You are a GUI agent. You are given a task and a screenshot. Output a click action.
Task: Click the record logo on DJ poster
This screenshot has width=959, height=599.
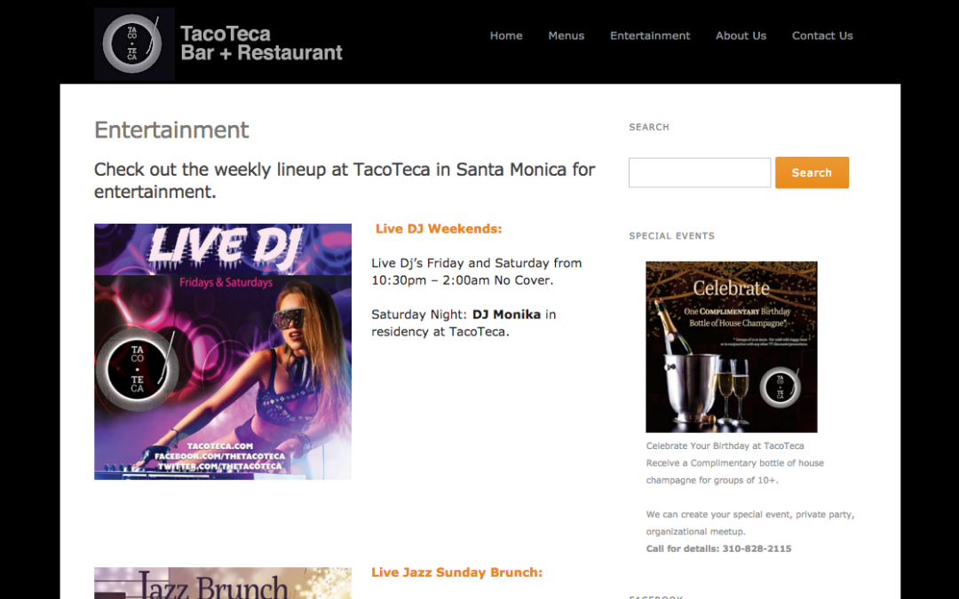(139, 370)
